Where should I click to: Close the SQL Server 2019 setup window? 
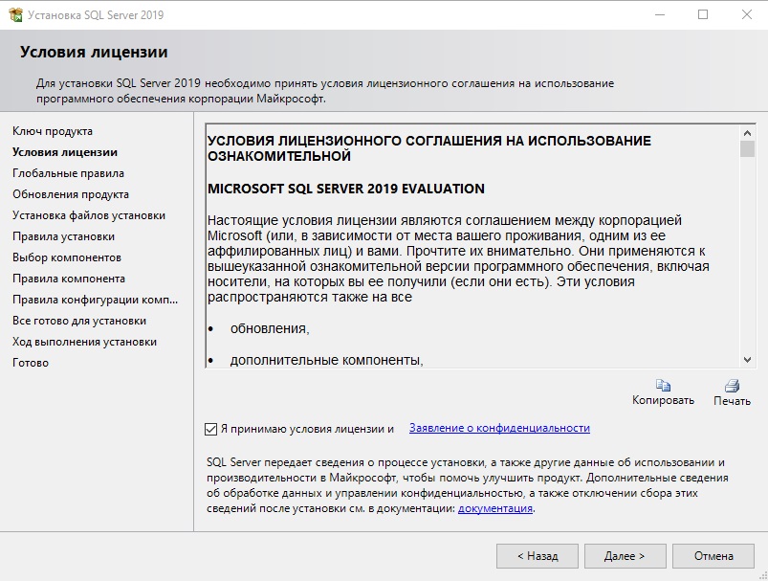(746, 14)
